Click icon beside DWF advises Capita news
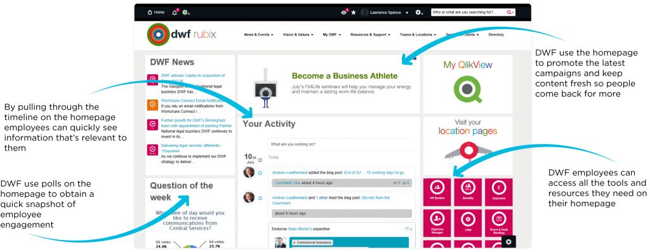This screenshot has width=650, height=252. [152, 79]
